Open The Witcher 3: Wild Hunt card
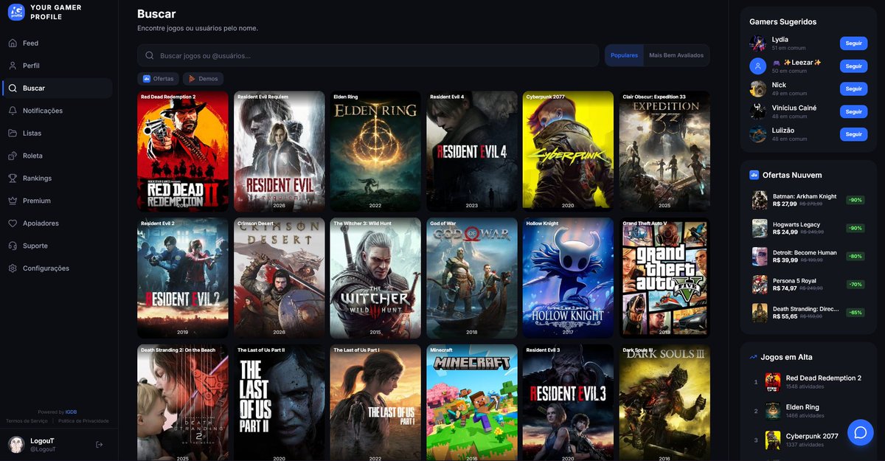This screenshot has height=461, width=885. point(375,278)
